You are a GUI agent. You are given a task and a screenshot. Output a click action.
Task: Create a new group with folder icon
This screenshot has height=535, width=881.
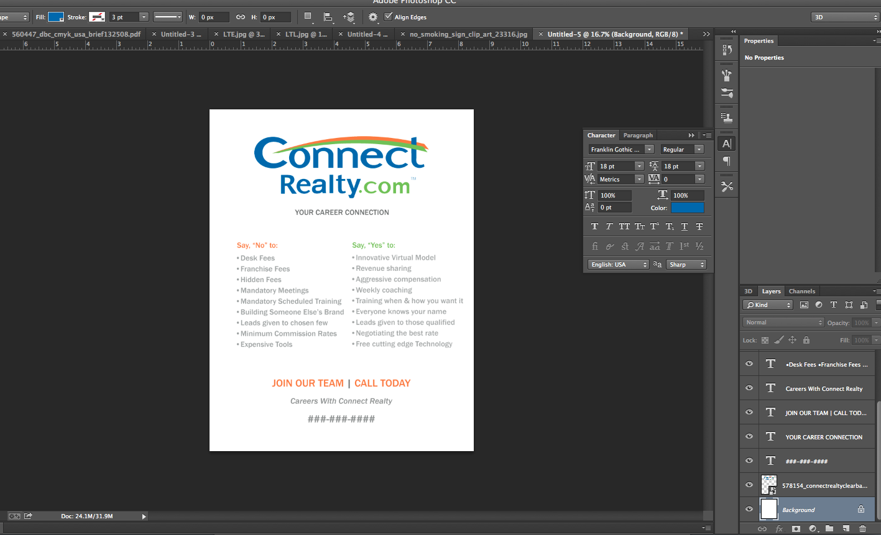click(x=829, y=529)
